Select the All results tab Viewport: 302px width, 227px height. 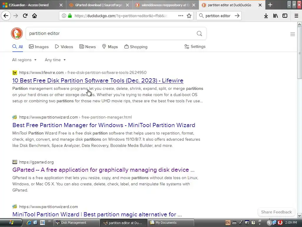[17, 47]
